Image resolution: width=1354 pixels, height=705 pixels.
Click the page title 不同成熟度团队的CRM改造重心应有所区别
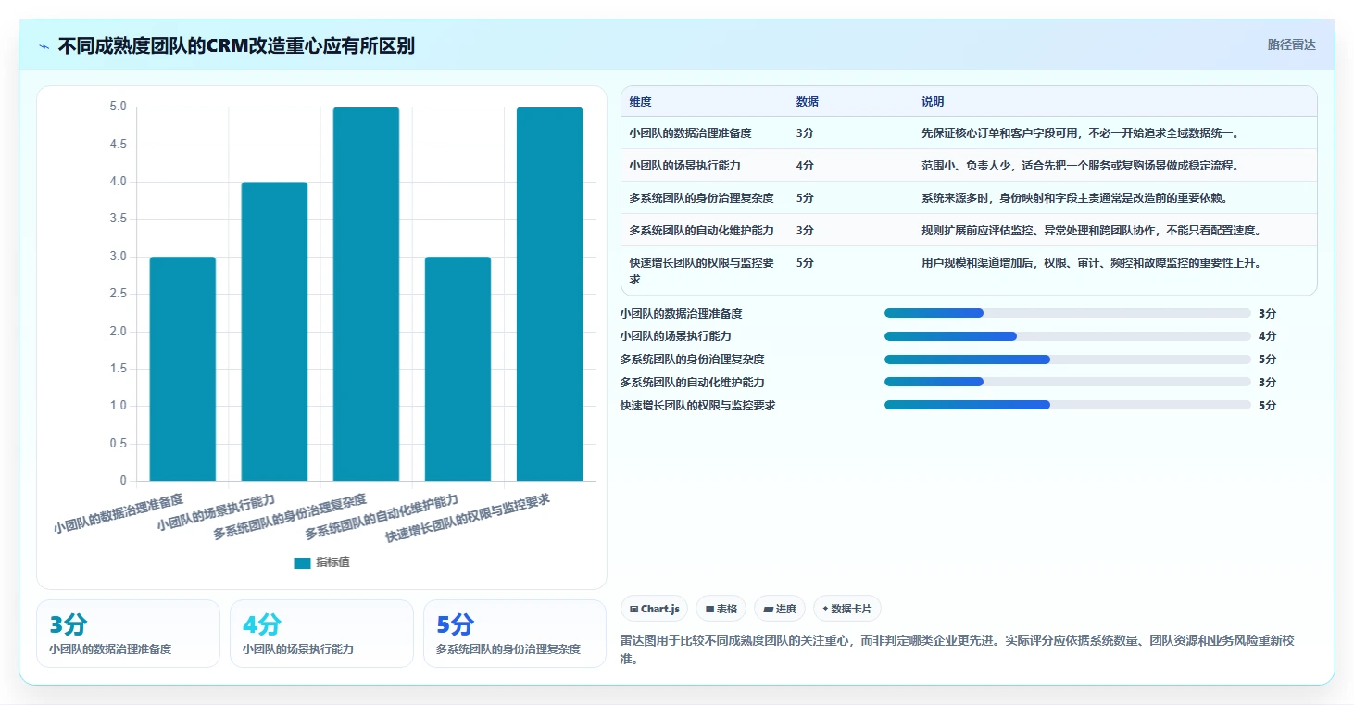click(x=236, y=46)
